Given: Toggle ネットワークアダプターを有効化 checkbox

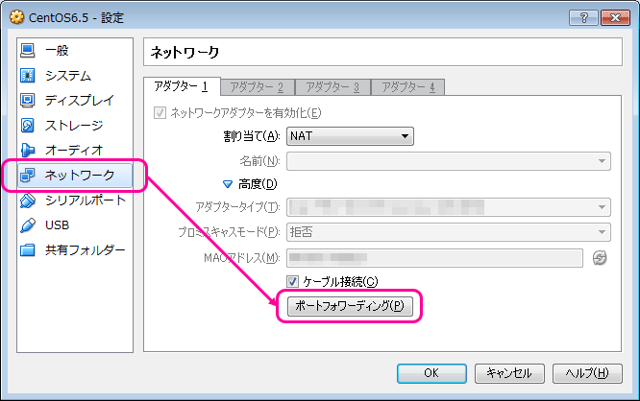Looking at the screenshot, I should click(x=160, y=112).
